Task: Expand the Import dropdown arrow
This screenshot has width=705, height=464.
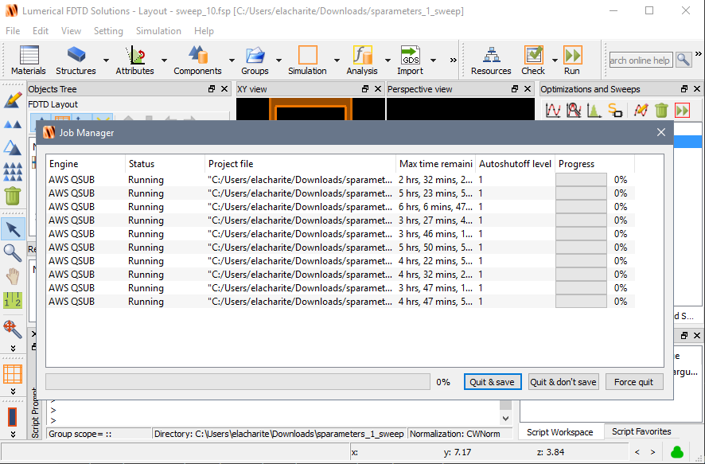Action: [x=433, y=60]
